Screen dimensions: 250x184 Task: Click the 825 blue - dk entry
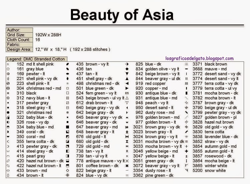pos(148,64)
